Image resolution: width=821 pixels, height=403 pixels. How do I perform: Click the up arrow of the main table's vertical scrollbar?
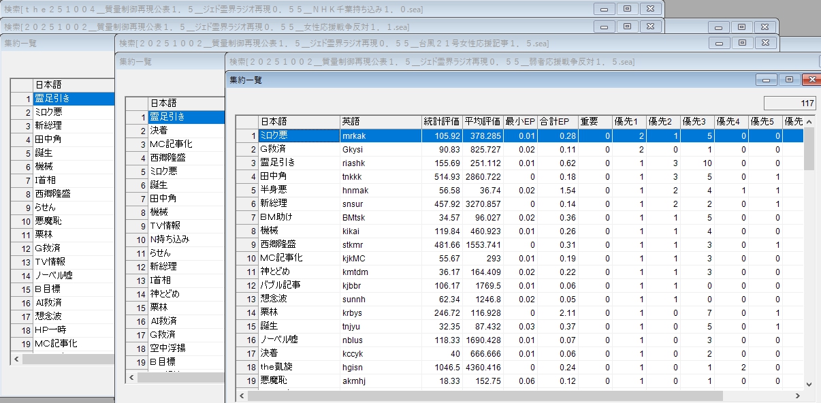[809, 121]
